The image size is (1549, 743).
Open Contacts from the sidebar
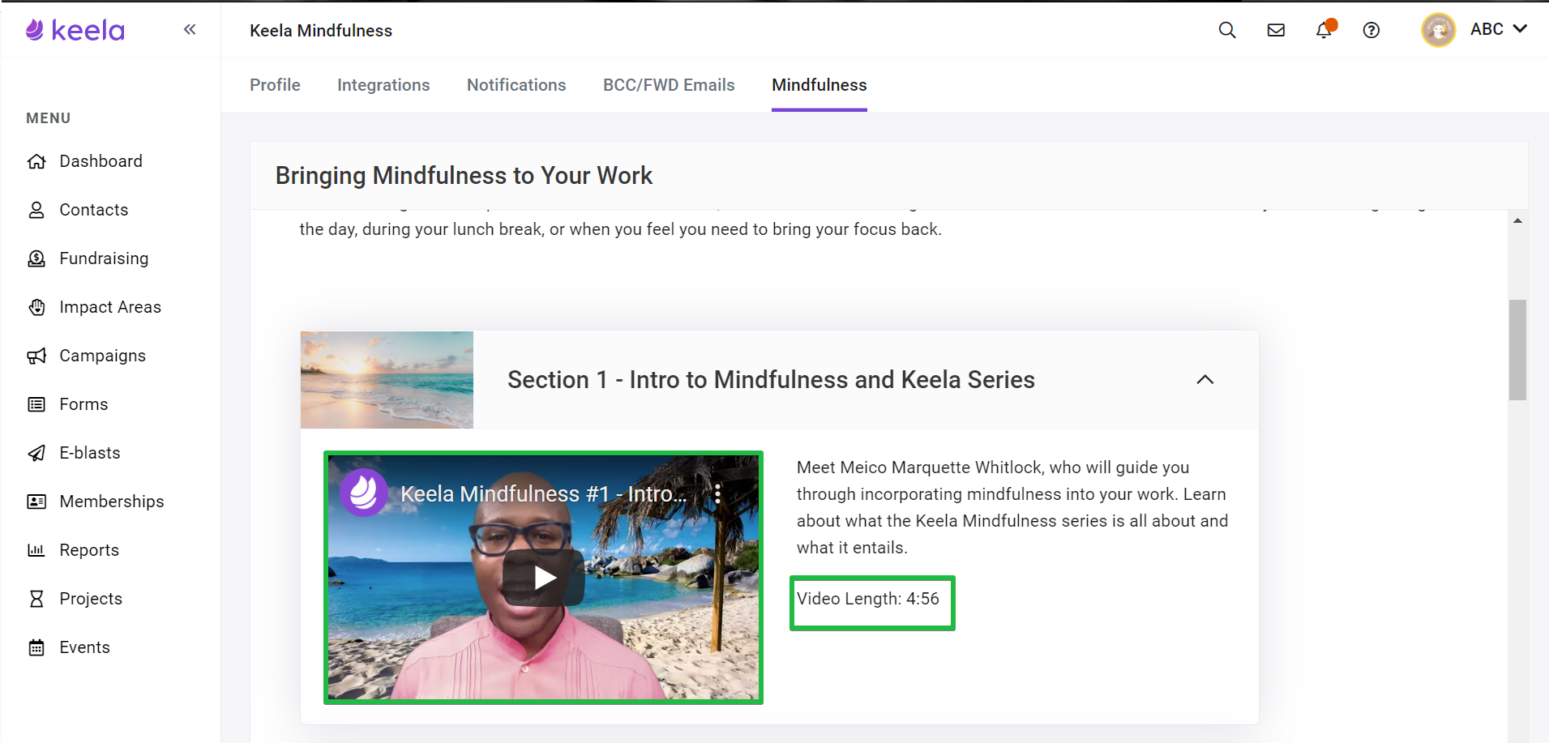click(x=94, y=210)
